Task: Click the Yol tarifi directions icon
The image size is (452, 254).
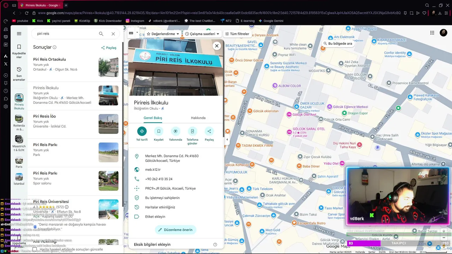Action: click(x=142, y=131)
